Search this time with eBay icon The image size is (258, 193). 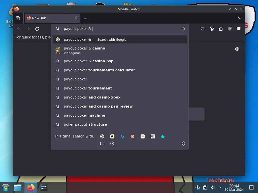pos(143,136)
